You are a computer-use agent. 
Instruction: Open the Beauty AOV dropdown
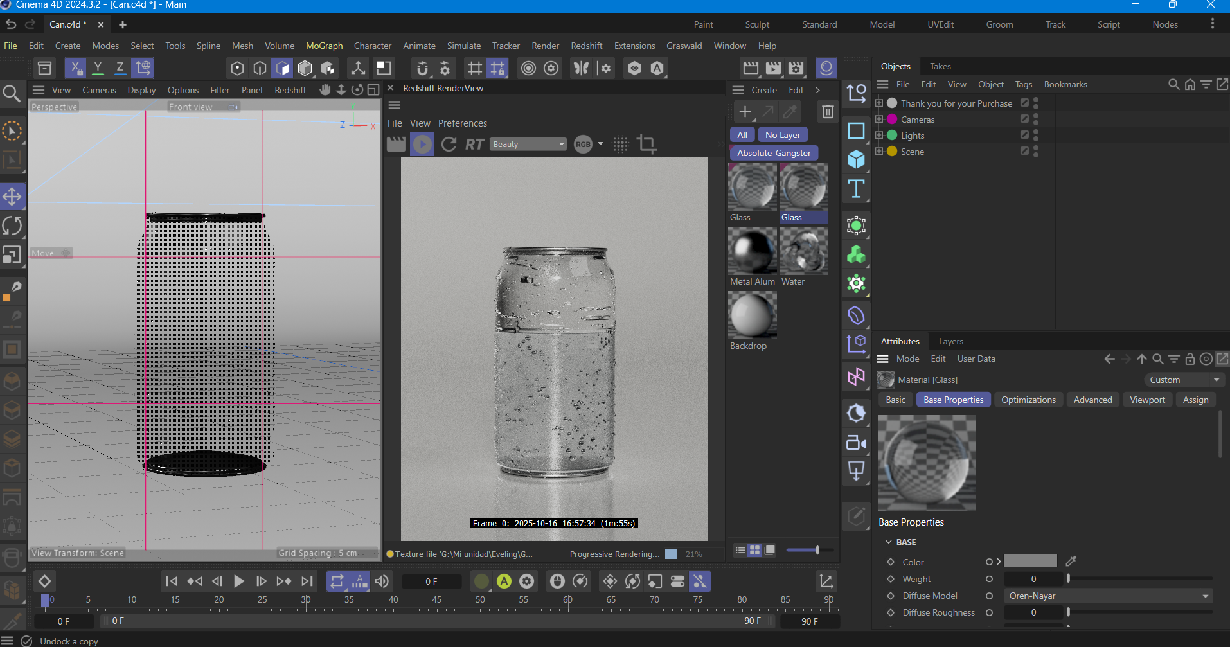point(528,145)
